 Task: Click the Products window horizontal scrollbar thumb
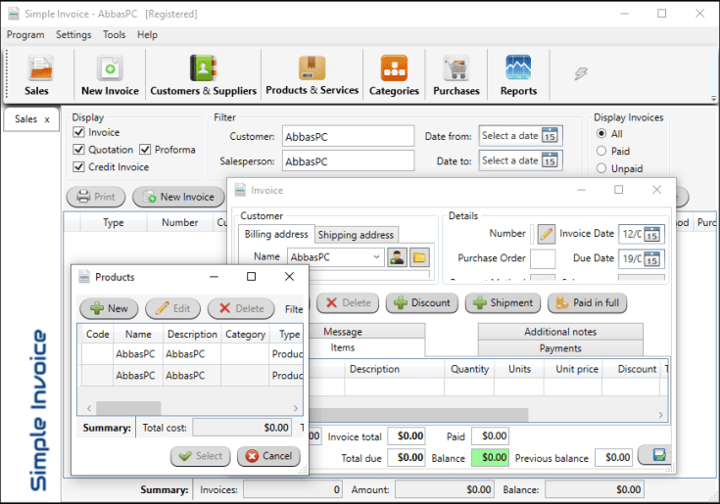[128, 408]
